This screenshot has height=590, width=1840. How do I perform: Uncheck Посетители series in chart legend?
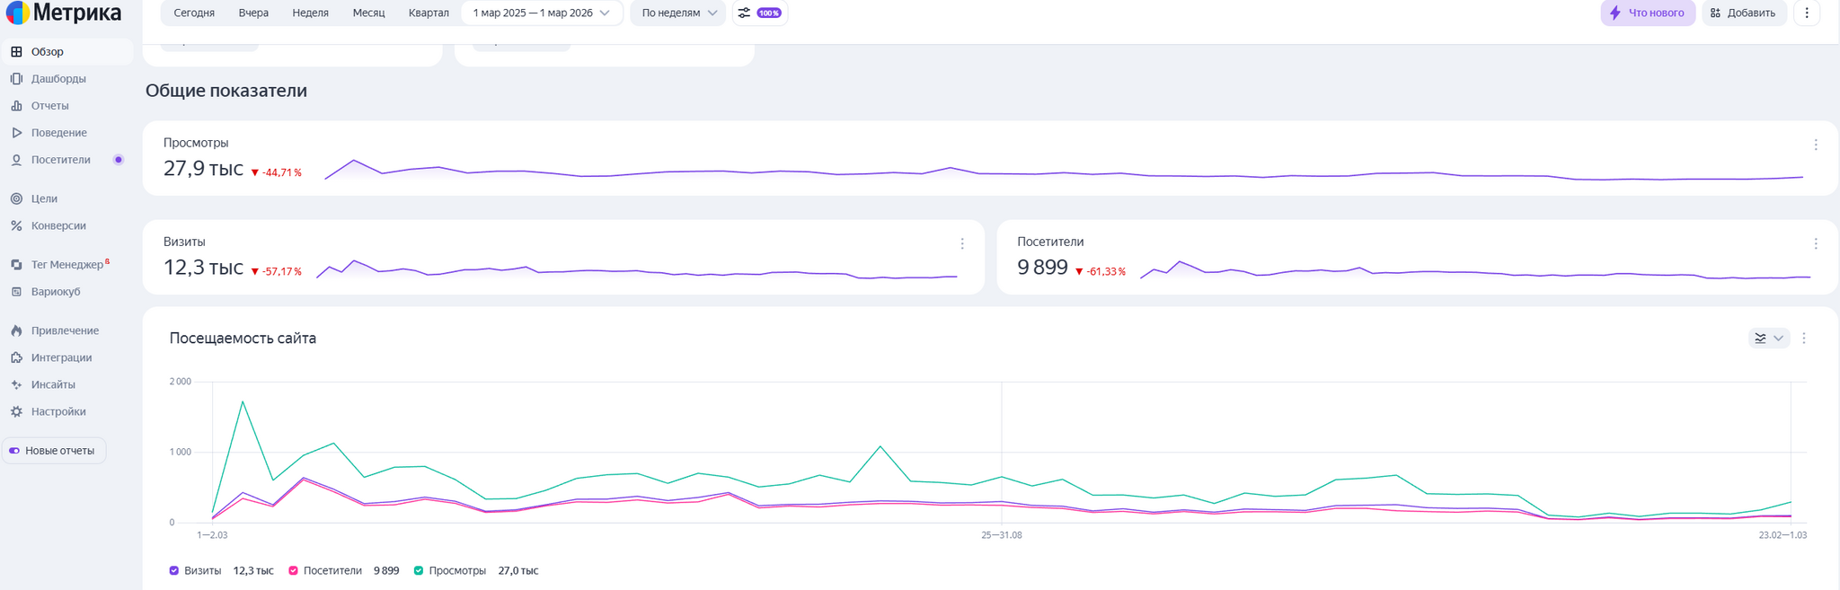coord(293,570)
